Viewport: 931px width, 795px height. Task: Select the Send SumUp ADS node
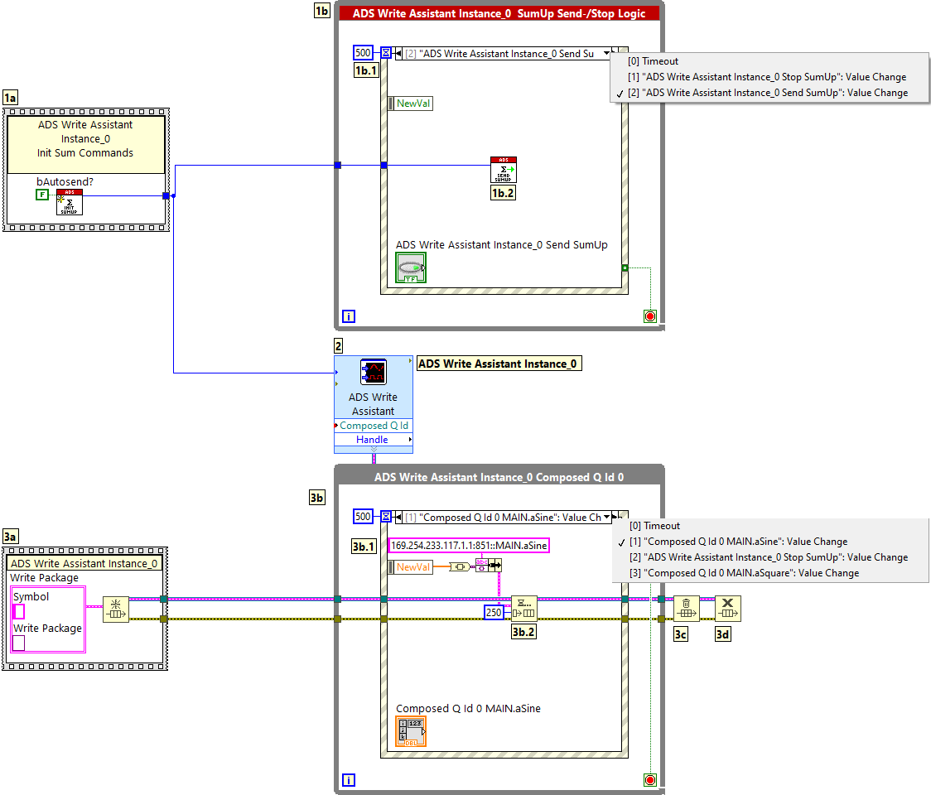pyautogui.click(x=503, y=170)
